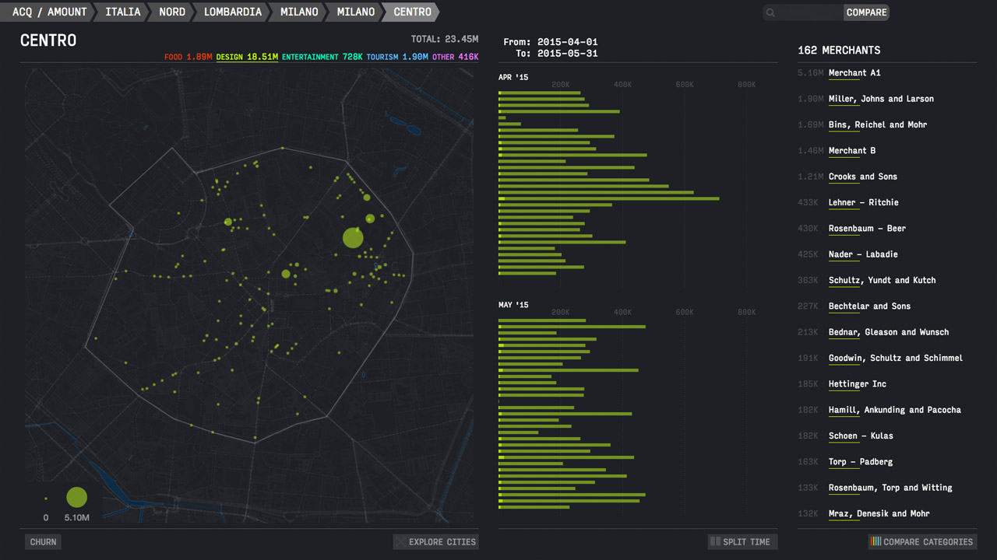Image resolution: width=997 pixels, height=560 pixels.
Task: Click the APR '15 chart label
Action: (513, 77)
